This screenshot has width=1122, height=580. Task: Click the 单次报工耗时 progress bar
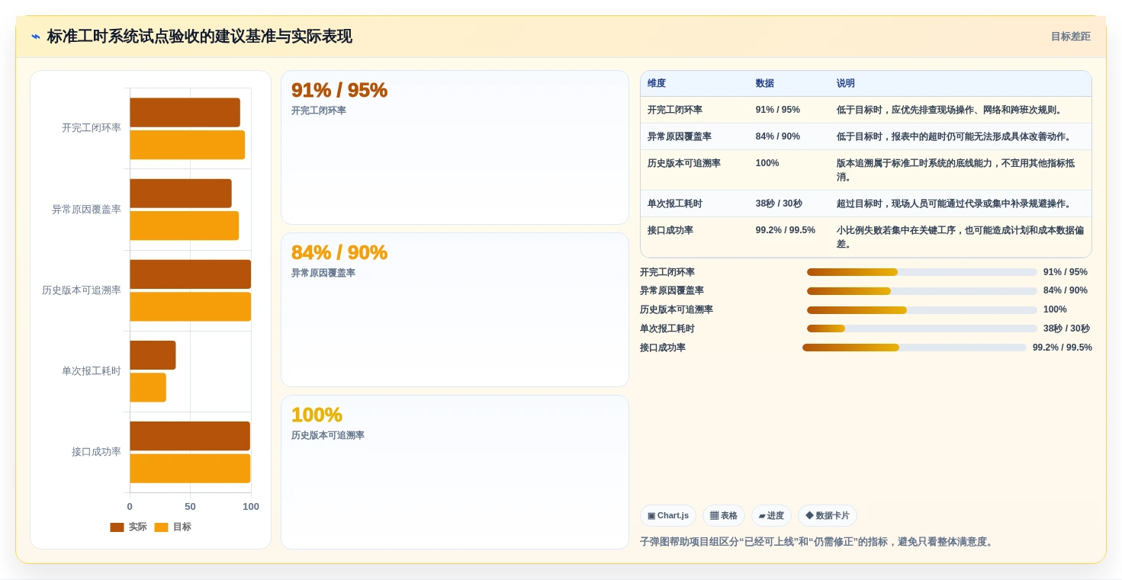(922, 328)
